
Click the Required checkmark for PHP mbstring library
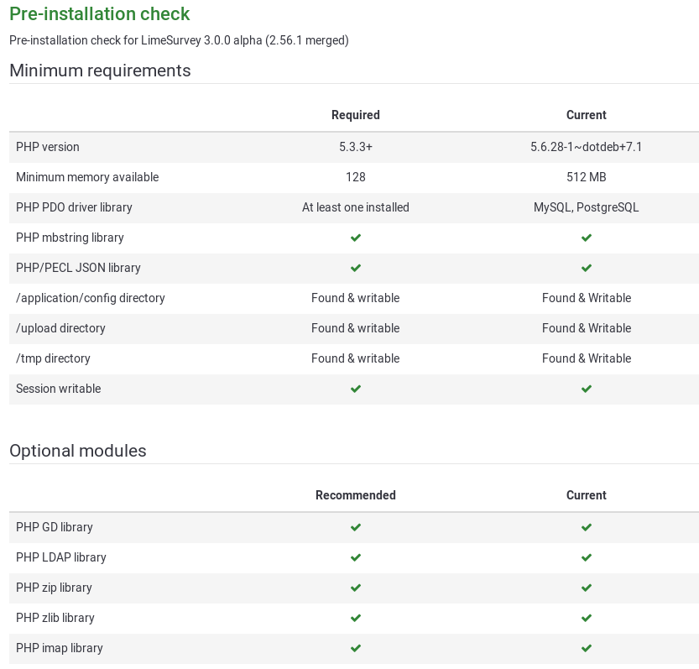coord(356,238)
